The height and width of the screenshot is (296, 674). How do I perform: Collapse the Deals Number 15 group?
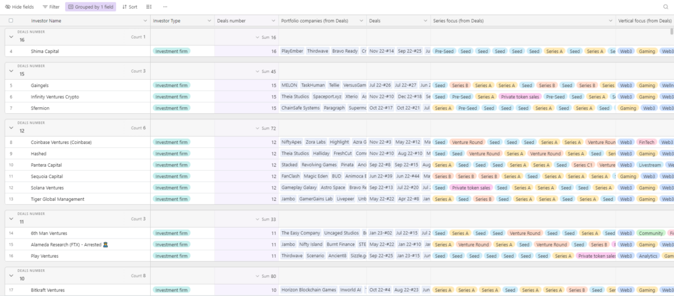[x=11, y=71]
